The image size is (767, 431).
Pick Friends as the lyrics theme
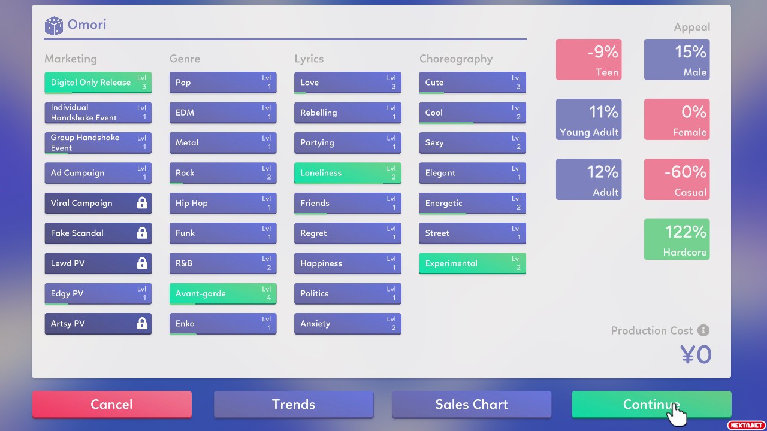[348, 203]
